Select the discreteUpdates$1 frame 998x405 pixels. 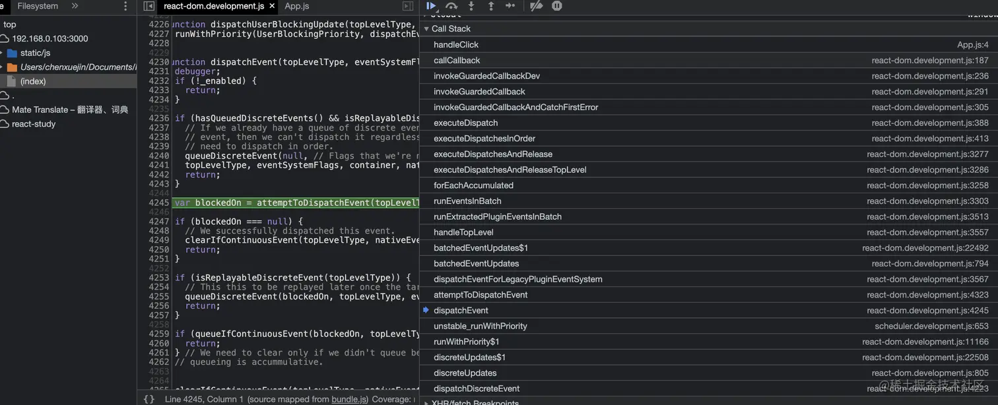(x=709, y=358)
